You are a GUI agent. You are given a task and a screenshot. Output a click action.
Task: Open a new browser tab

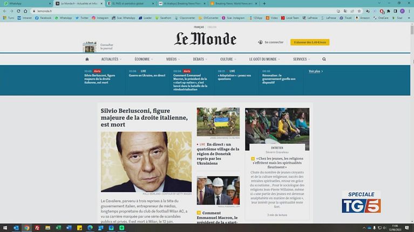tap(264, 3)
